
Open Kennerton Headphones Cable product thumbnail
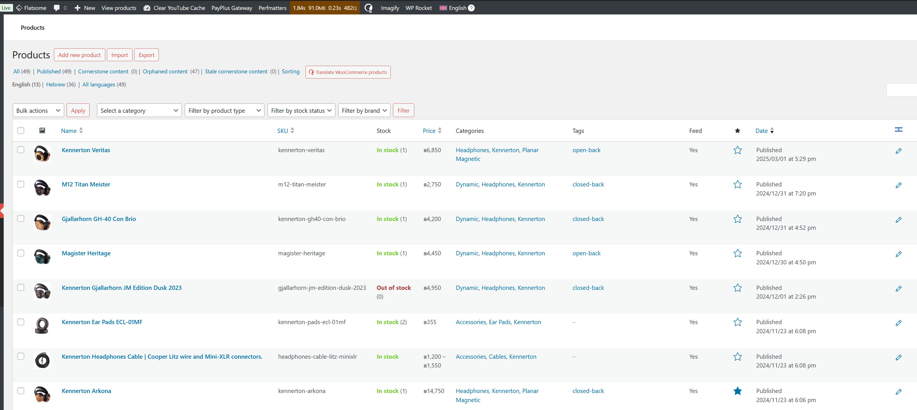click(x=42, y=360)
